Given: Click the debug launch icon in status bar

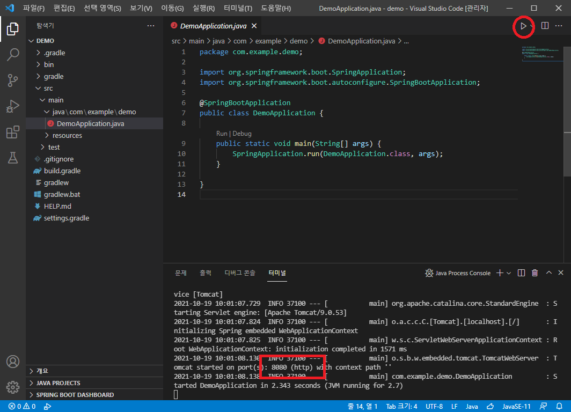Looking at the screenshot, I should [x=47, y=407].
